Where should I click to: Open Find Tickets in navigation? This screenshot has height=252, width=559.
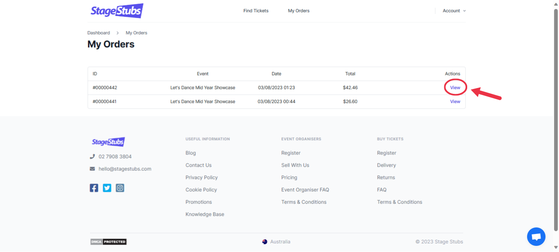point(256,11)
